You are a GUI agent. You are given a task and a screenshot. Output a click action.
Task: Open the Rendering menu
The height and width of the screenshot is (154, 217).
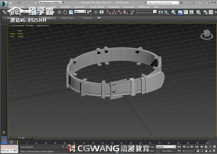114,7
